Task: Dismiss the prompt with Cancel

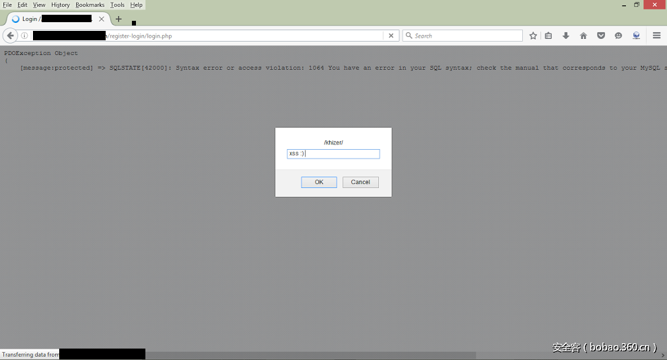Action: pos(360,182)
